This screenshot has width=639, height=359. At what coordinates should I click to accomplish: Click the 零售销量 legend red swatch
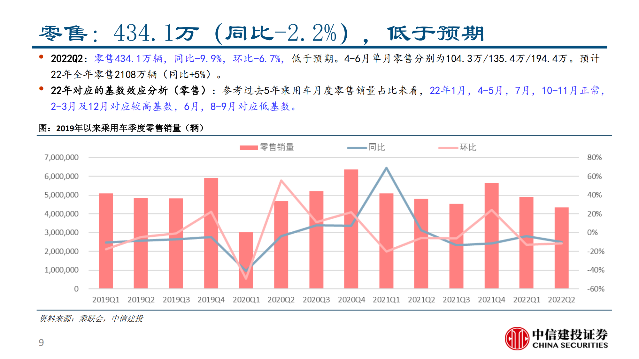(x=249, y=147)
